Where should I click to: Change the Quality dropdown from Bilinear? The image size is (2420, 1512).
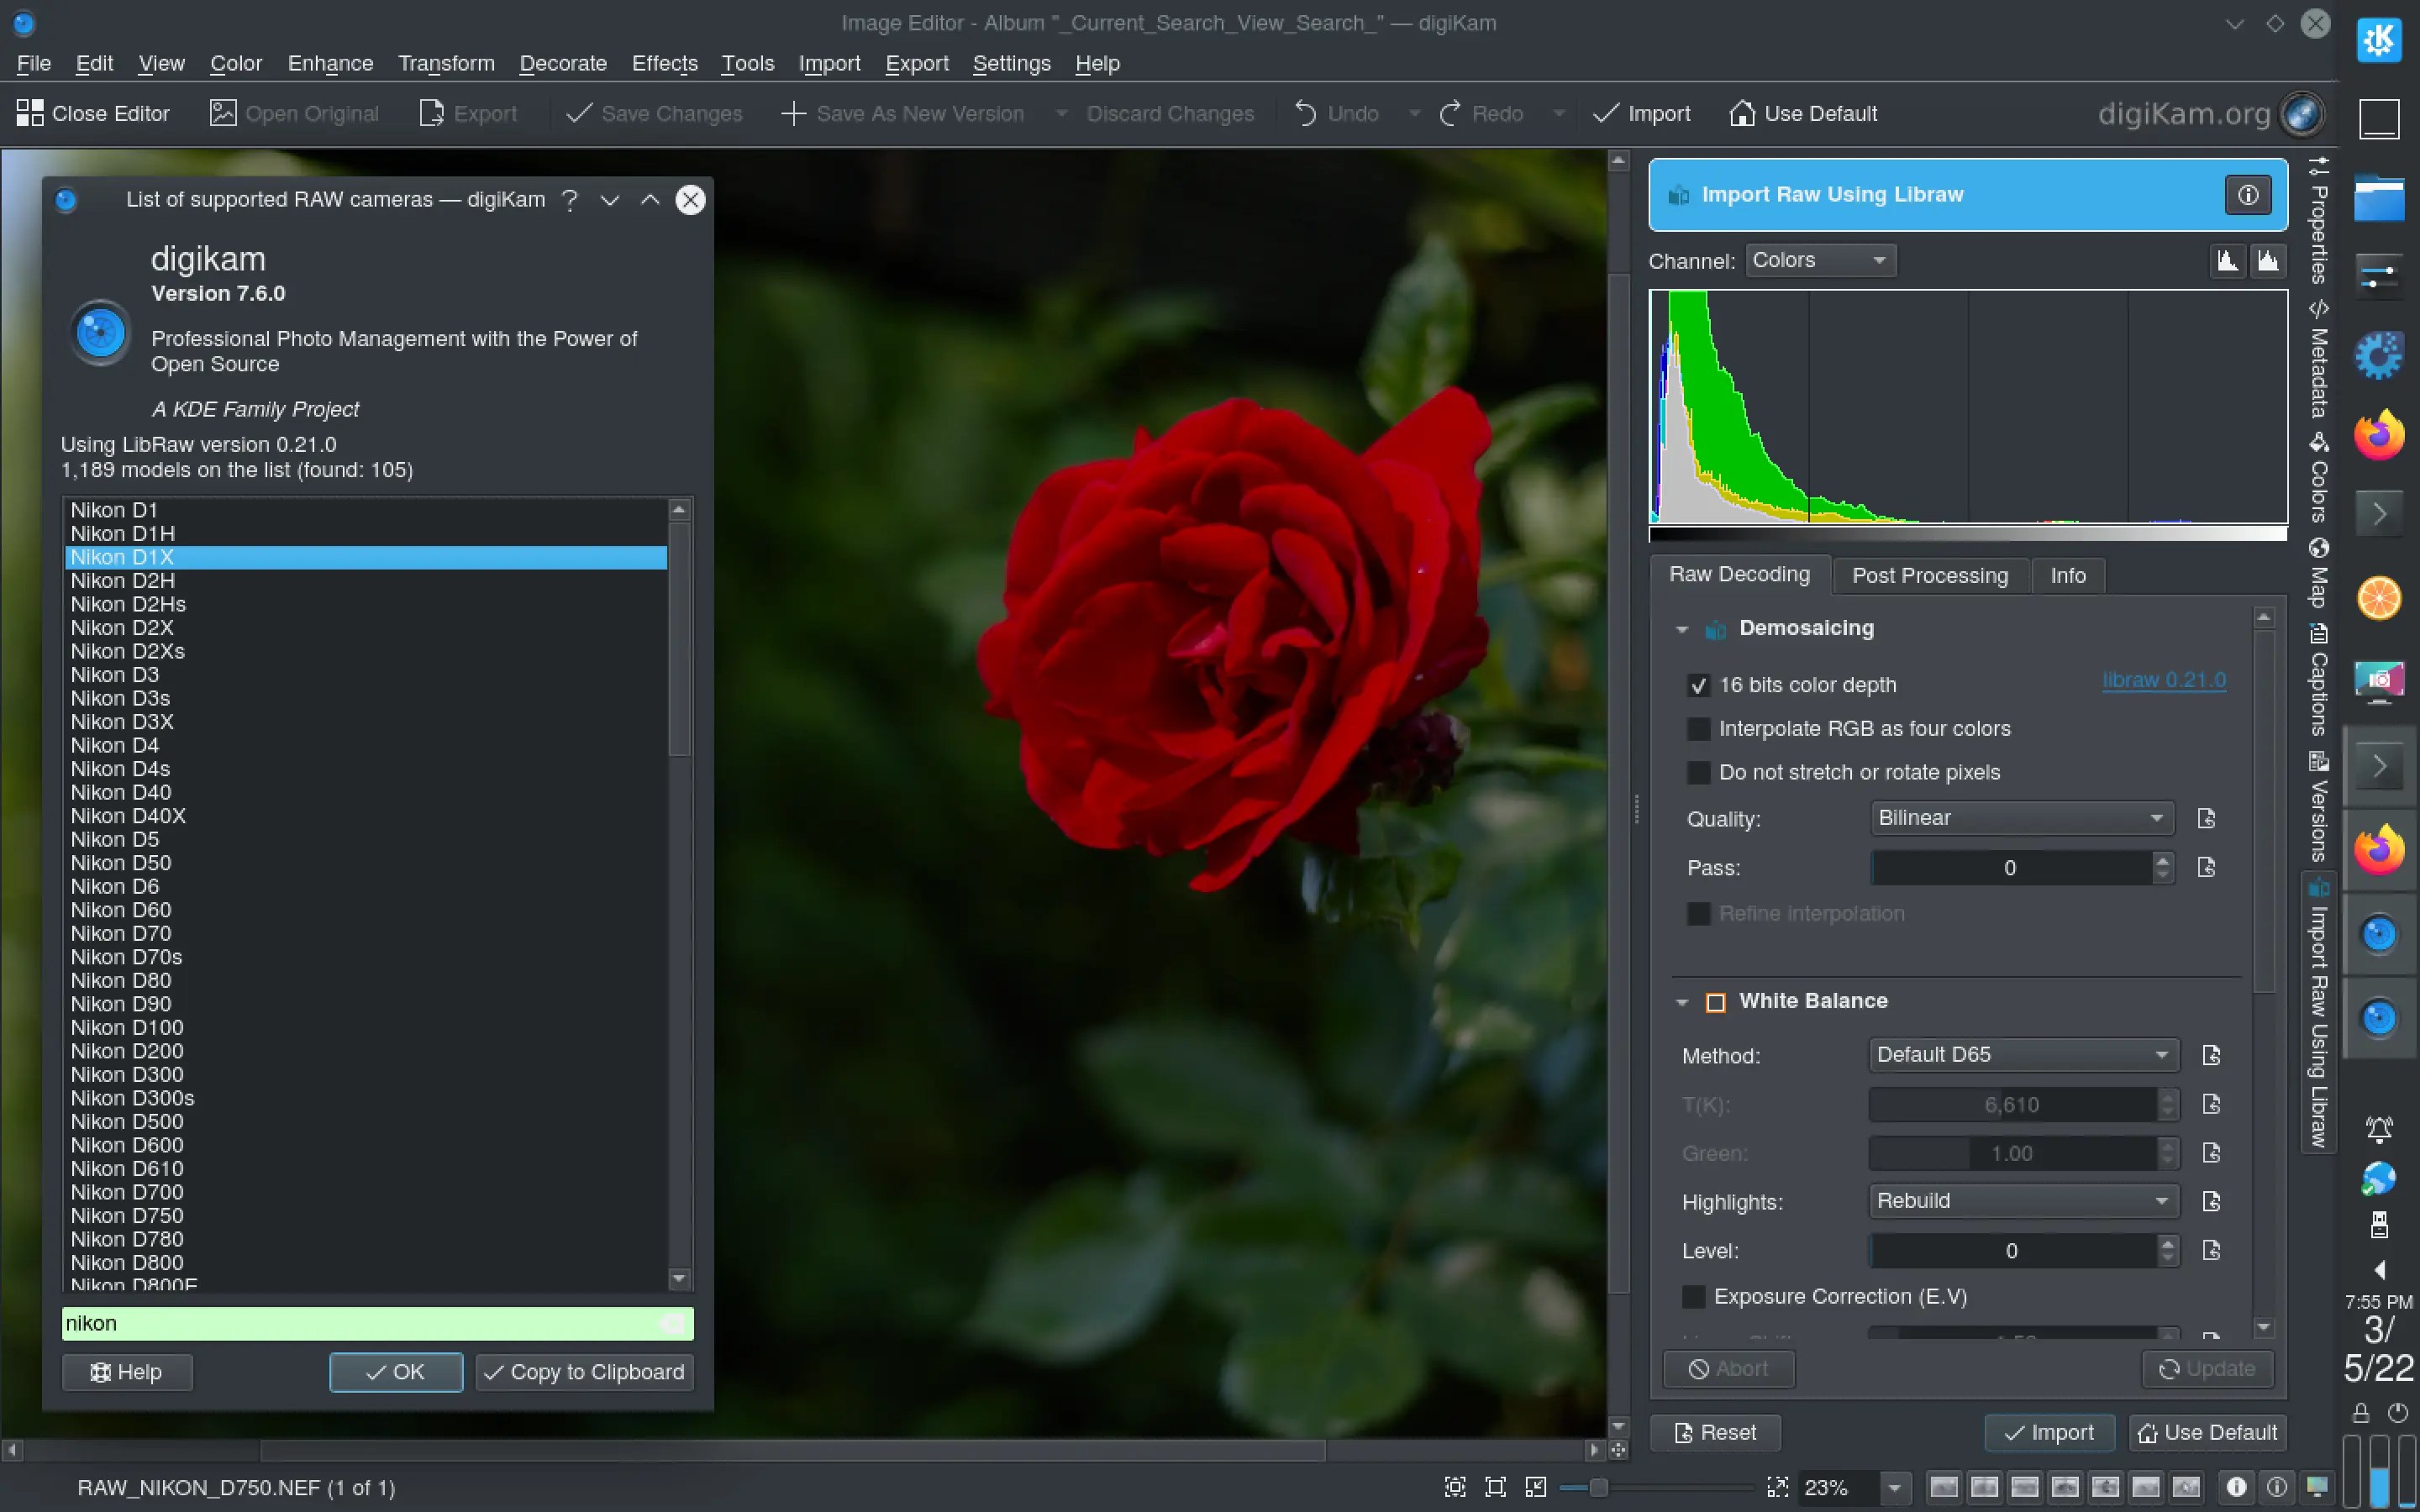(x=2020, y=818)
